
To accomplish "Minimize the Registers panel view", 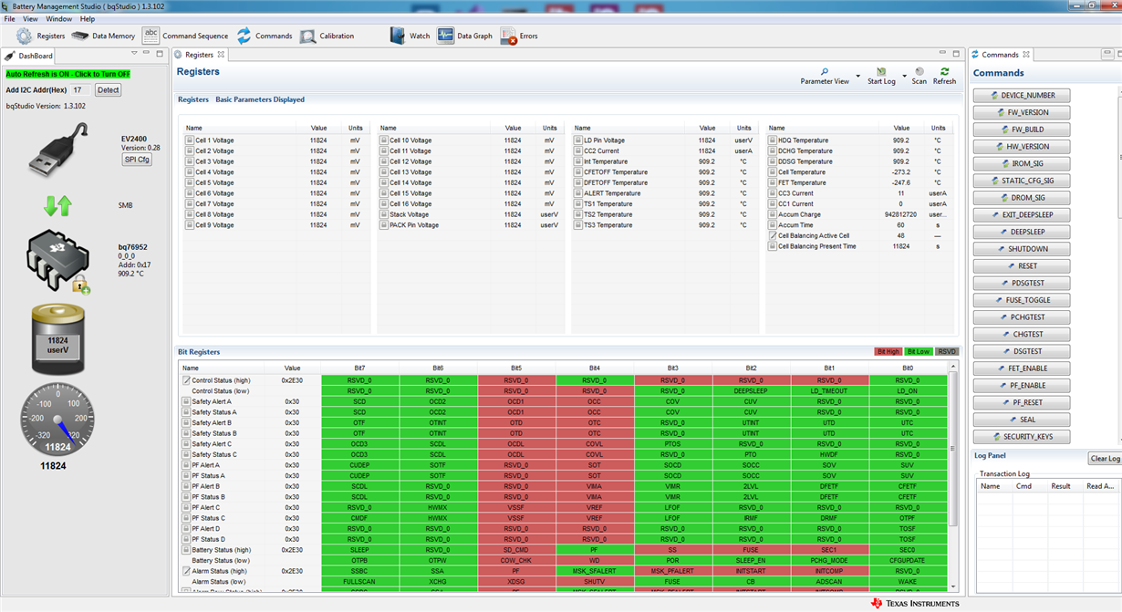I will pyautogui.click(x=943, y=54).
